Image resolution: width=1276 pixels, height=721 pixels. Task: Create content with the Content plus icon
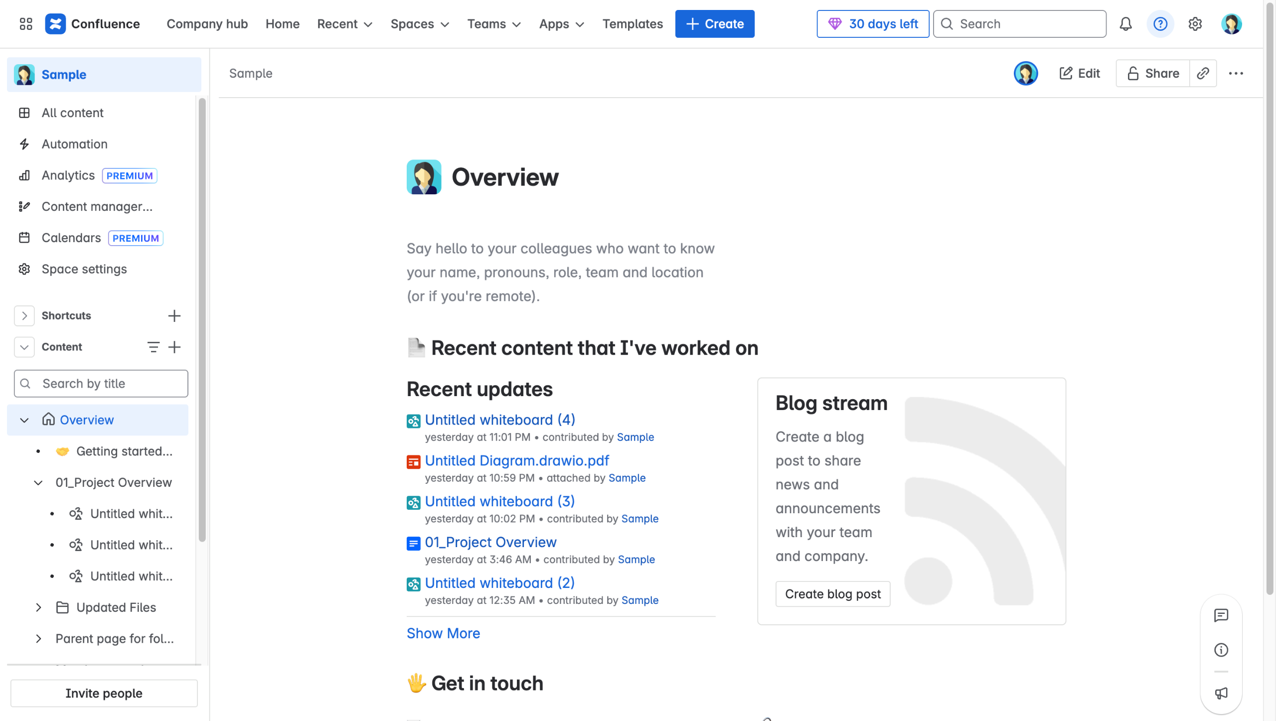coord(174,347)
